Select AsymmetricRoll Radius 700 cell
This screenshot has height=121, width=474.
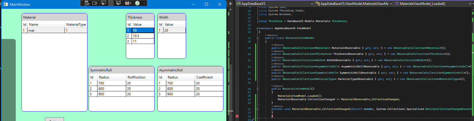click(x=181, y=83)
